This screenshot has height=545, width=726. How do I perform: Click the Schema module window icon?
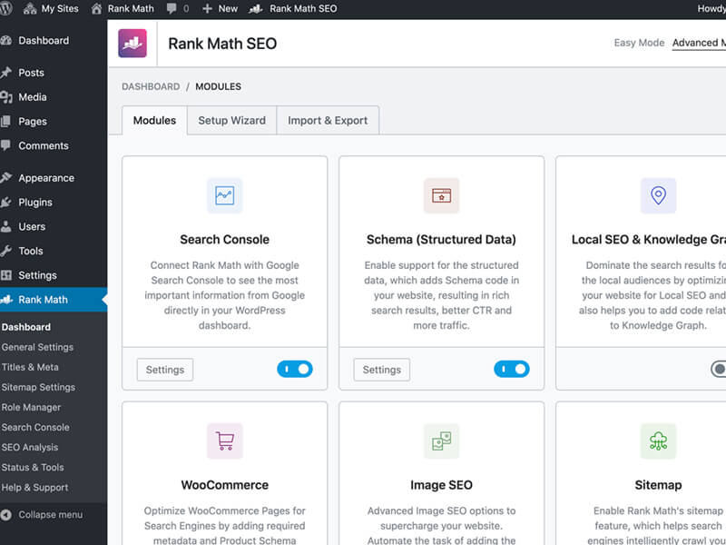pyautogui.click(x=441, y=195)
